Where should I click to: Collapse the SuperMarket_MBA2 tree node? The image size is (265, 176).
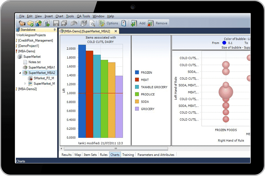point(20,73)
